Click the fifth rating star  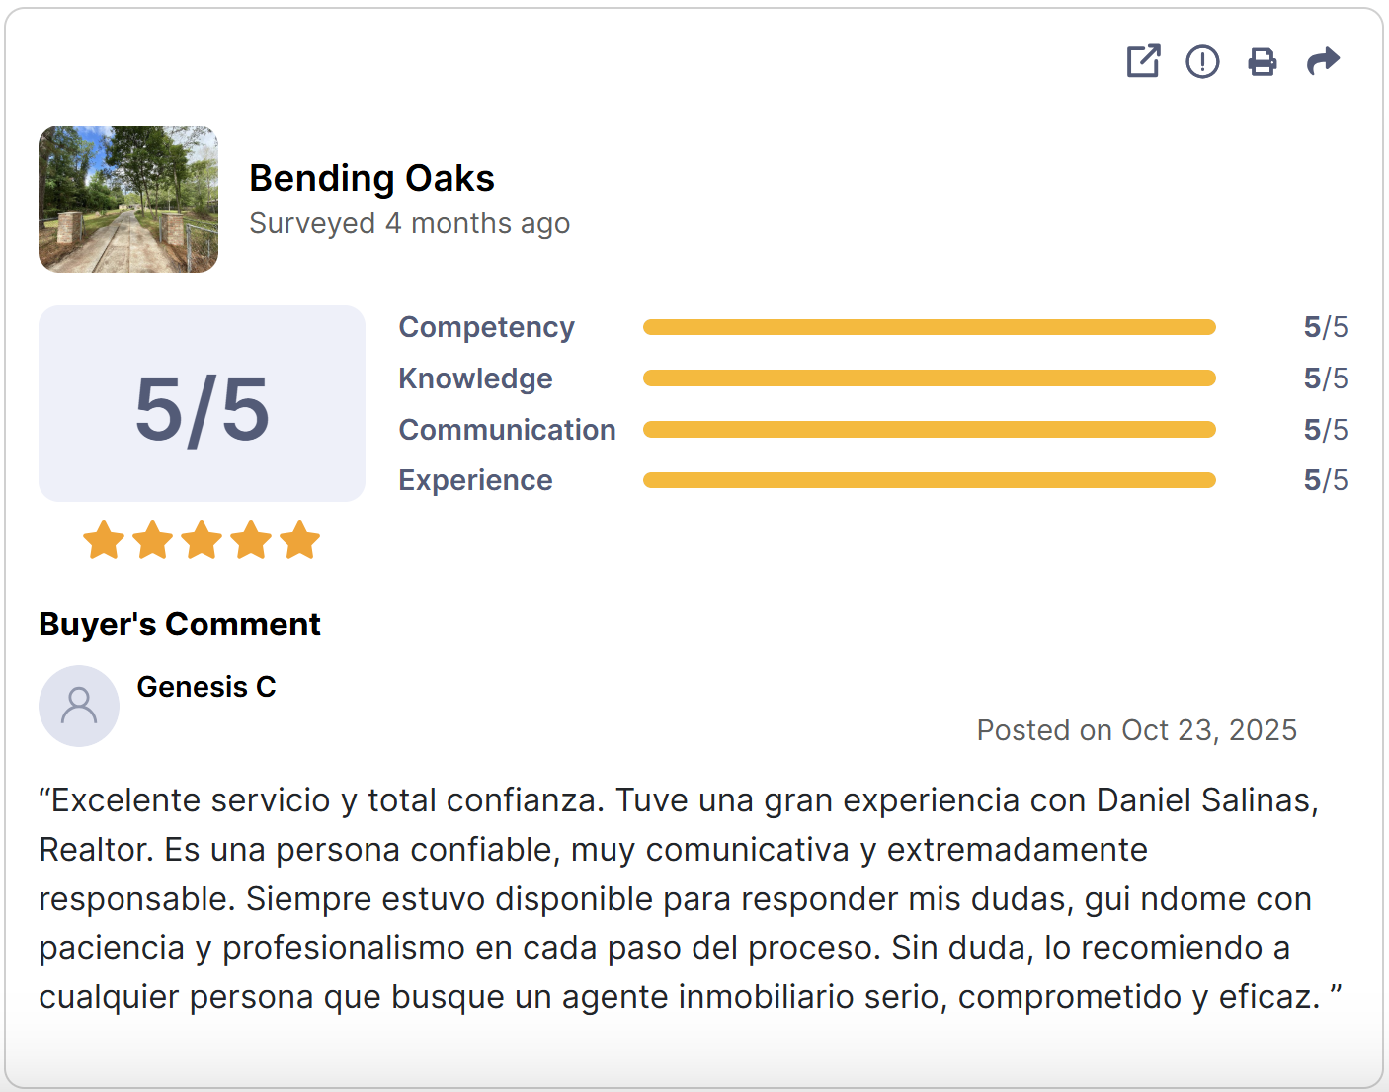299,541
